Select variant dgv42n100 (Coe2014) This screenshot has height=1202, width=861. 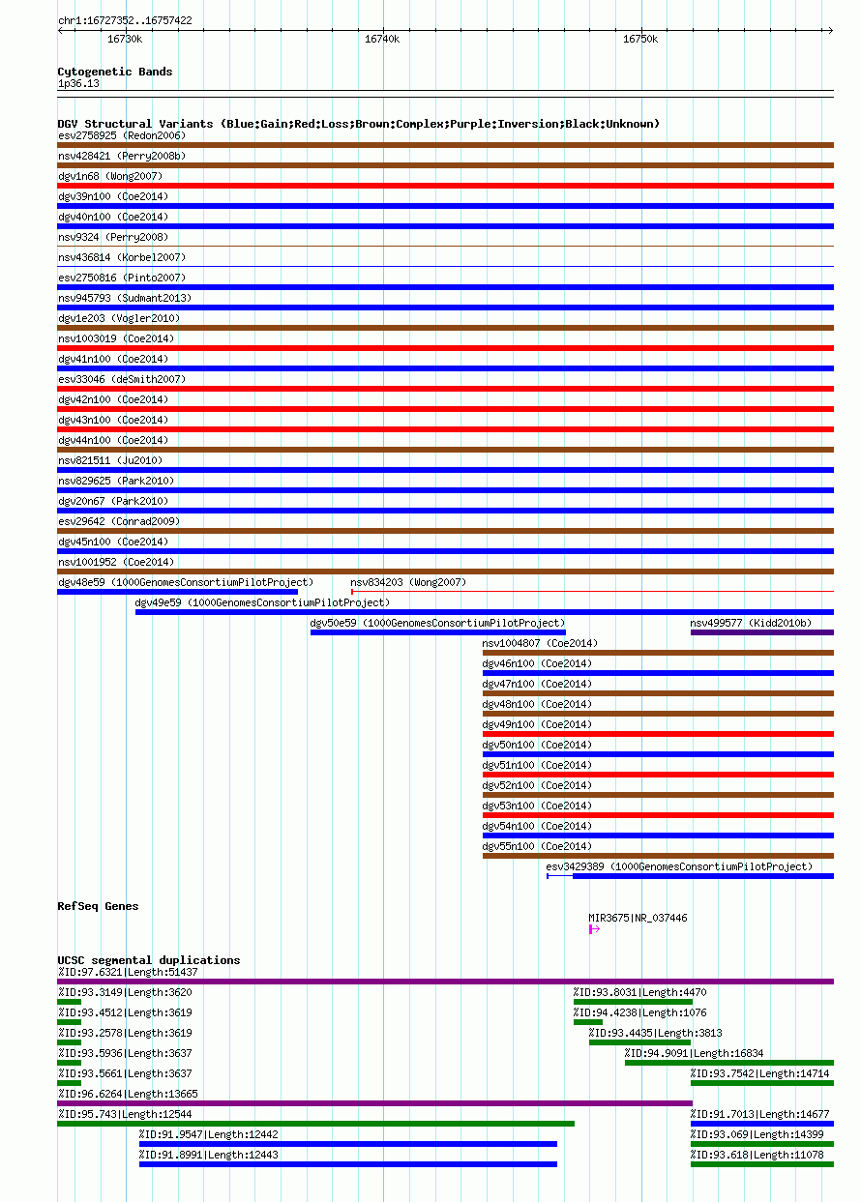(112, 399)
